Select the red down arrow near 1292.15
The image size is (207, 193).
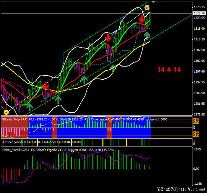coord(46,85)
